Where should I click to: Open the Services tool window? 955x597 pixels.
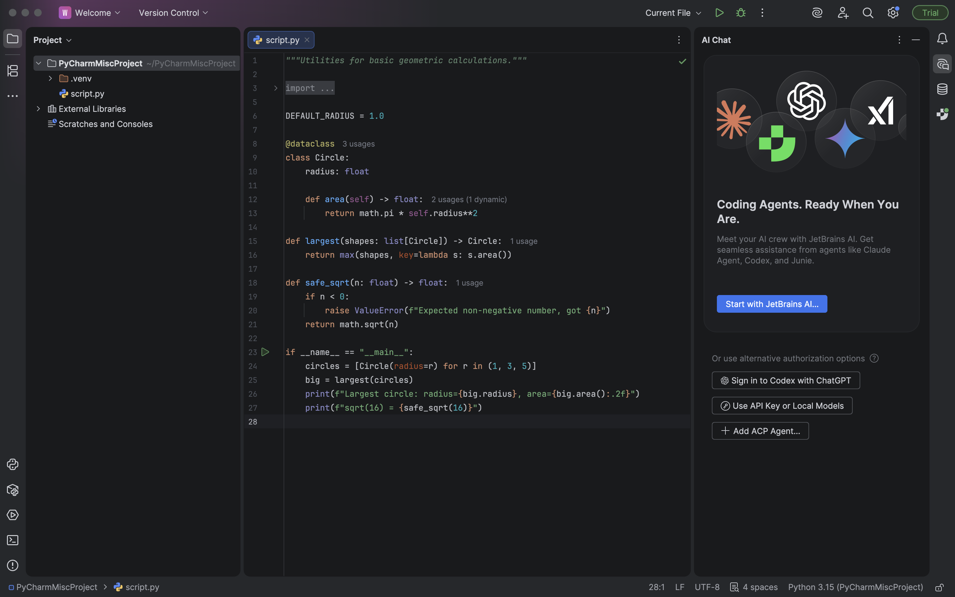click(13, 515)
